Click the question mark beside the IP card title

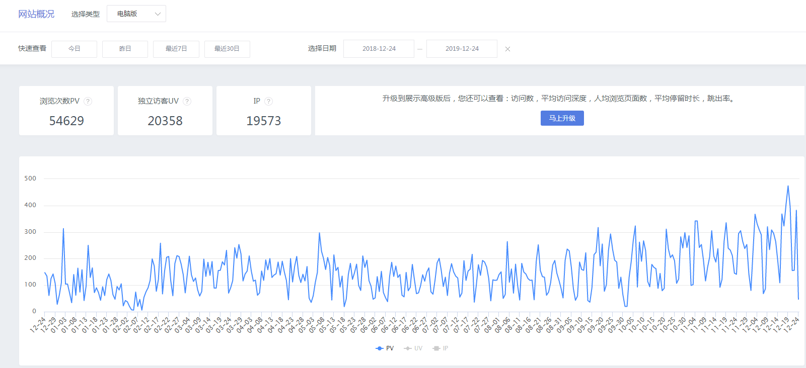269,101
